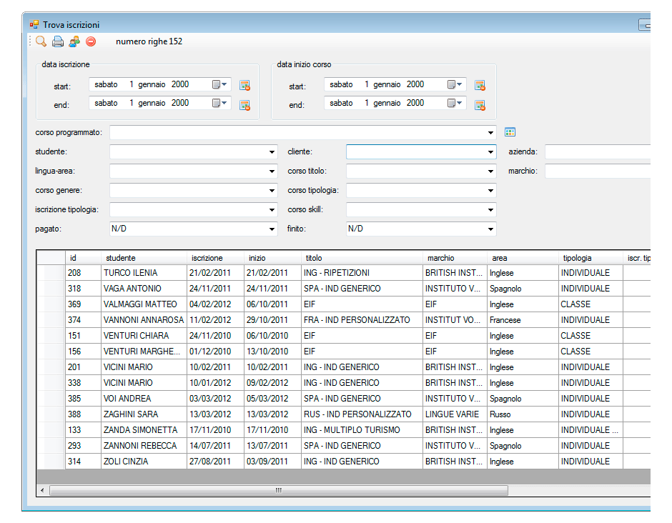Select area cell Russo

point(523,414)
